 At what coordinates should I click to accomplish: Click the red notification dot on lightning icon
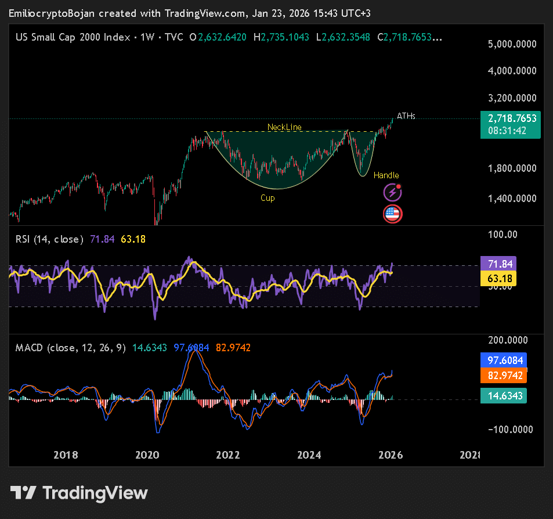(399, 186)
